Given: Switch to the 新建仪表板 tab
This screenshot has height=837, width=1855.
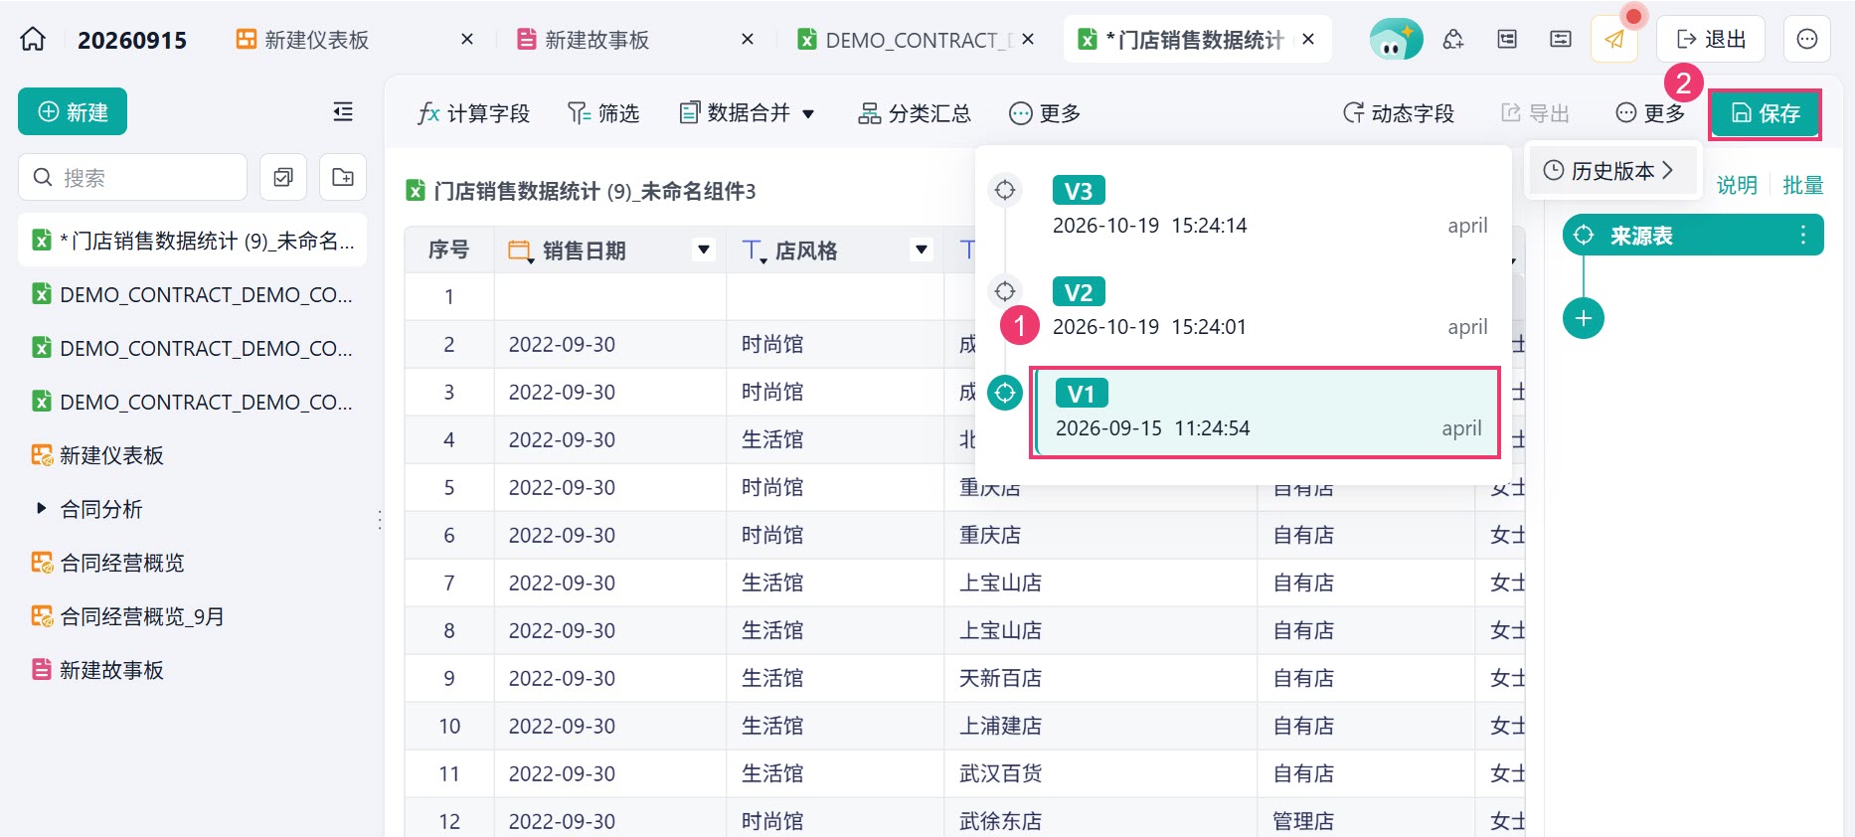Looking at the screenshot, I should coord(303,40).
